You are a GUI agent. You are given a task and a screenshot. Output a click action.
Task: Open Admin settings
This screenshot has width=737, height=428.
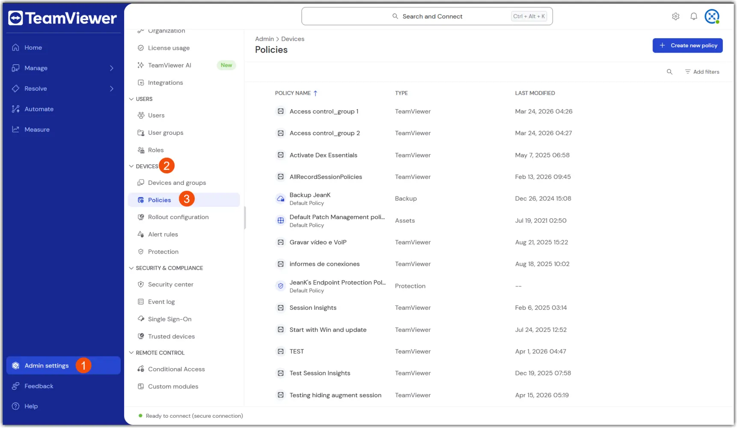point(63,366)
